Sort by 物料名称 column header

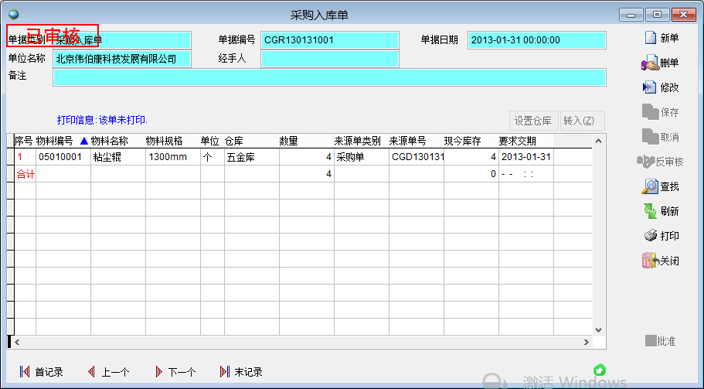pos(109,141)
